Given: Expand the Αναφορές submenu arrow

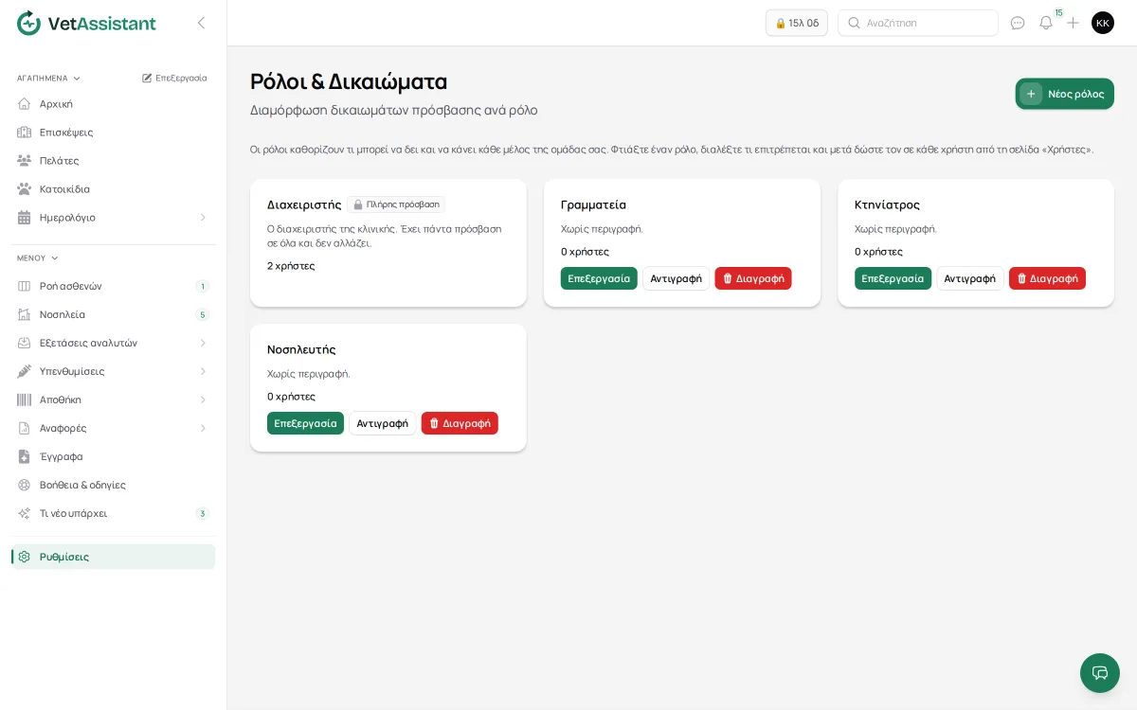Looking at the screenshot, I should pyautogui.click(x=203, y=428).
